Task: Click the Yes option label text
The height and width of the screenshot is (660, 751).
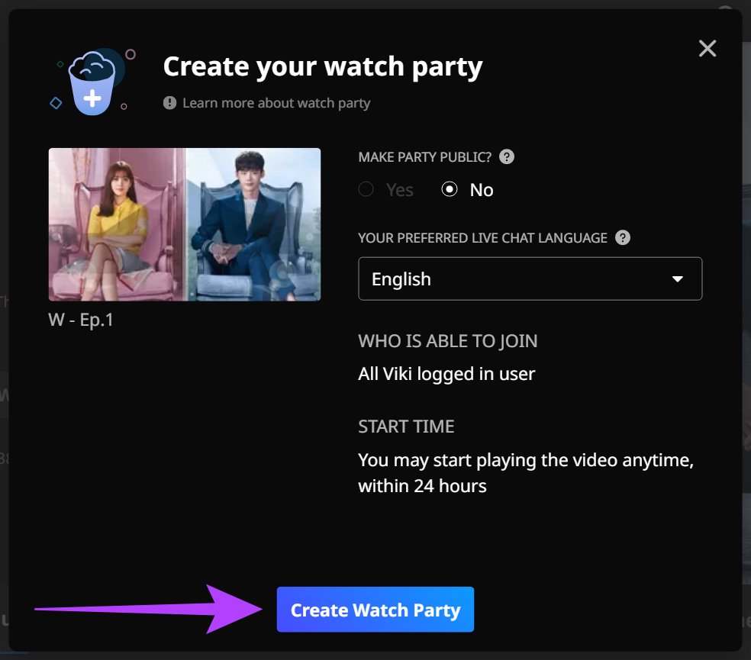Action: [x=400, y=190]
